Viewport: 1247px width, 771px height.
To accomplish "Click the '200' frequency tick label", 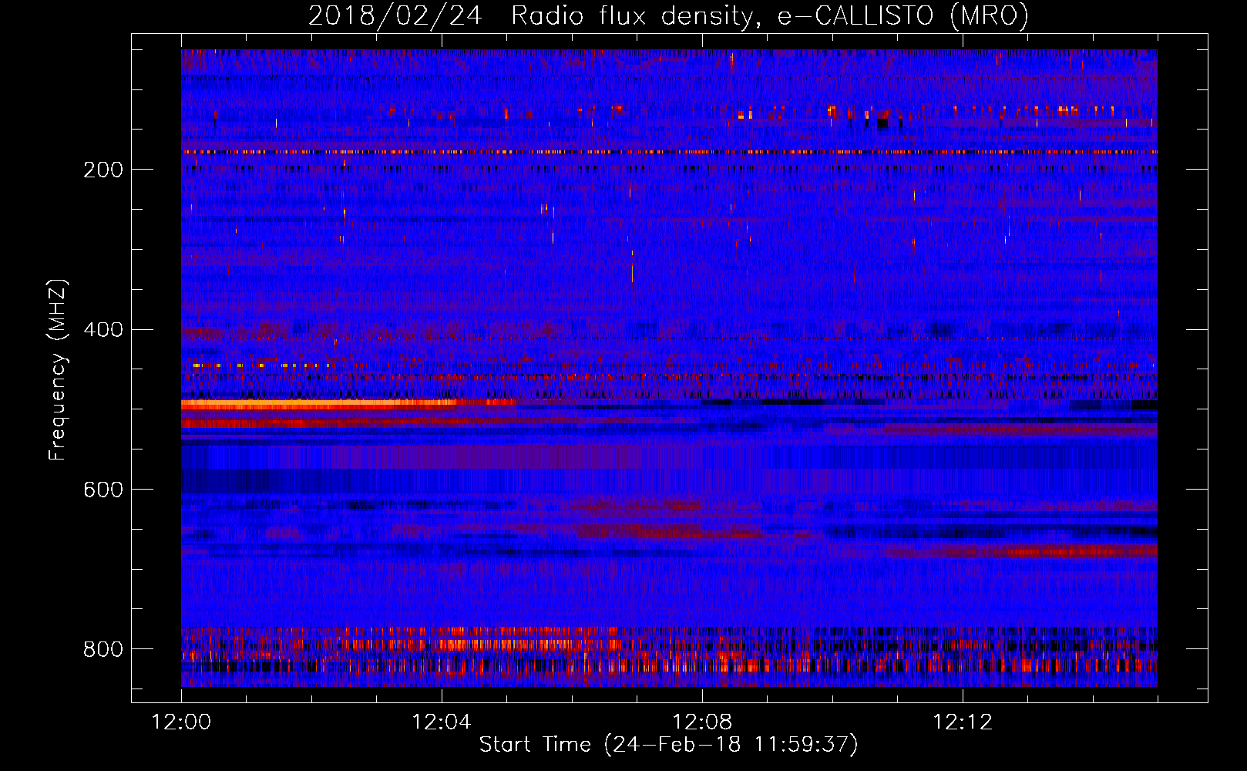I will (x=103, y=170).
